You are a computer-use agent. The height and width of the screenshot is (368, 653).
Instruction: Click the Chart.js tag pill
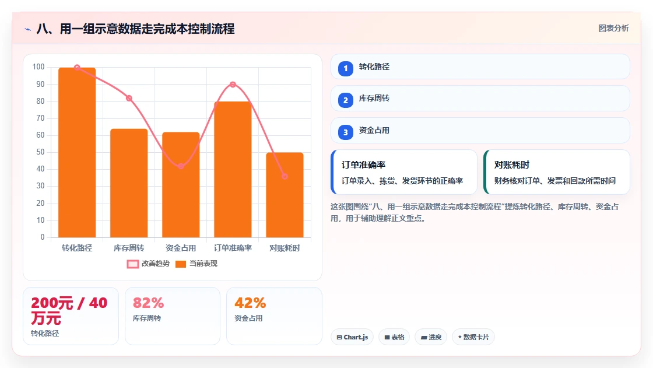pos(352,337)
